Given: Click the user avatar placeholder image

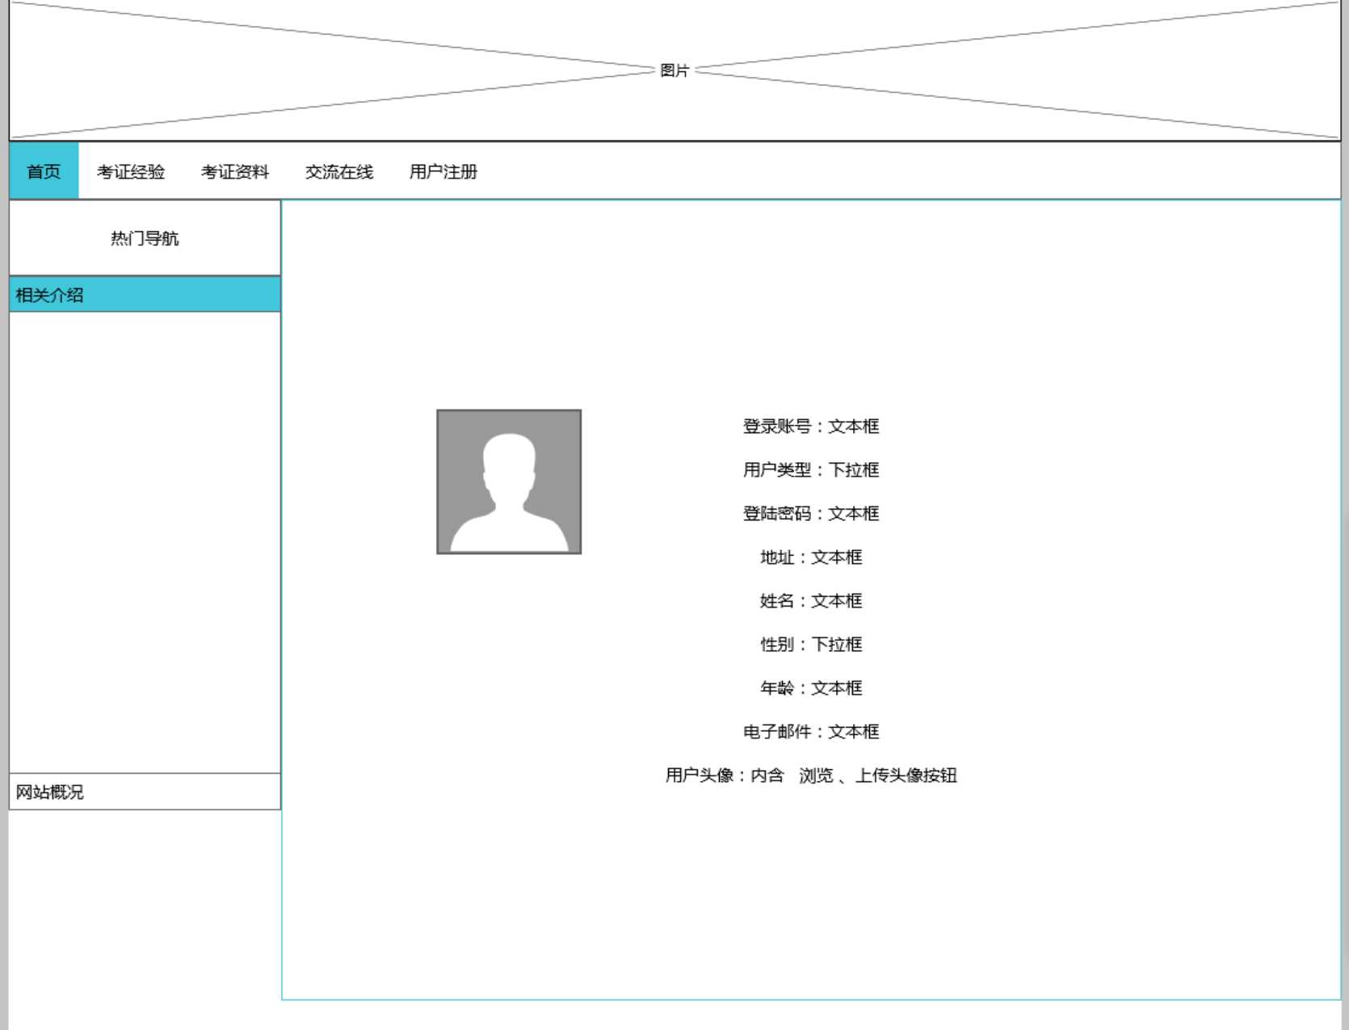Looking at the screenshot, I should point(509,481).
